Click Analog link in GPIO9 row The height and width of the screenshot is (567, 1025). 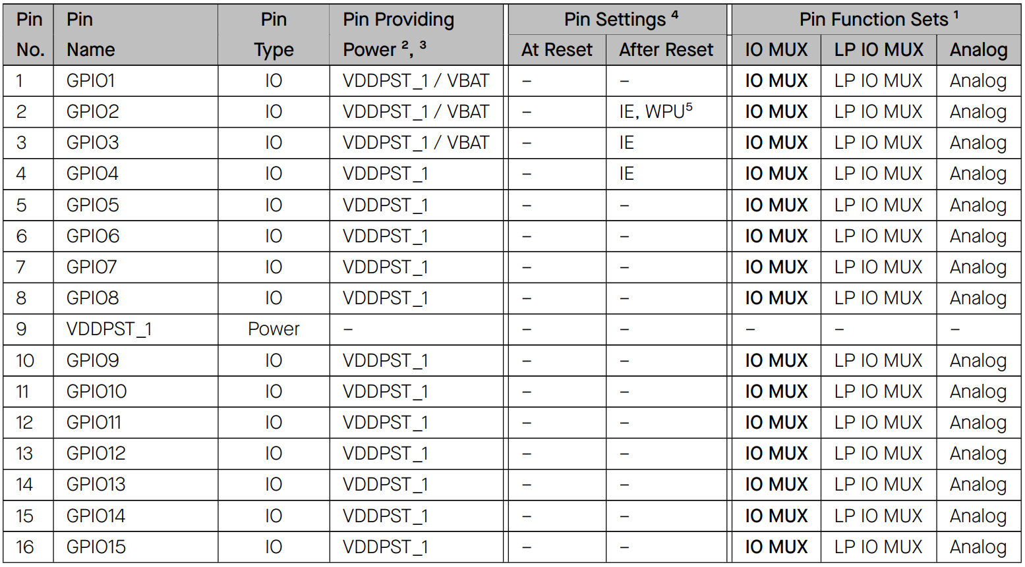point(978,362)
